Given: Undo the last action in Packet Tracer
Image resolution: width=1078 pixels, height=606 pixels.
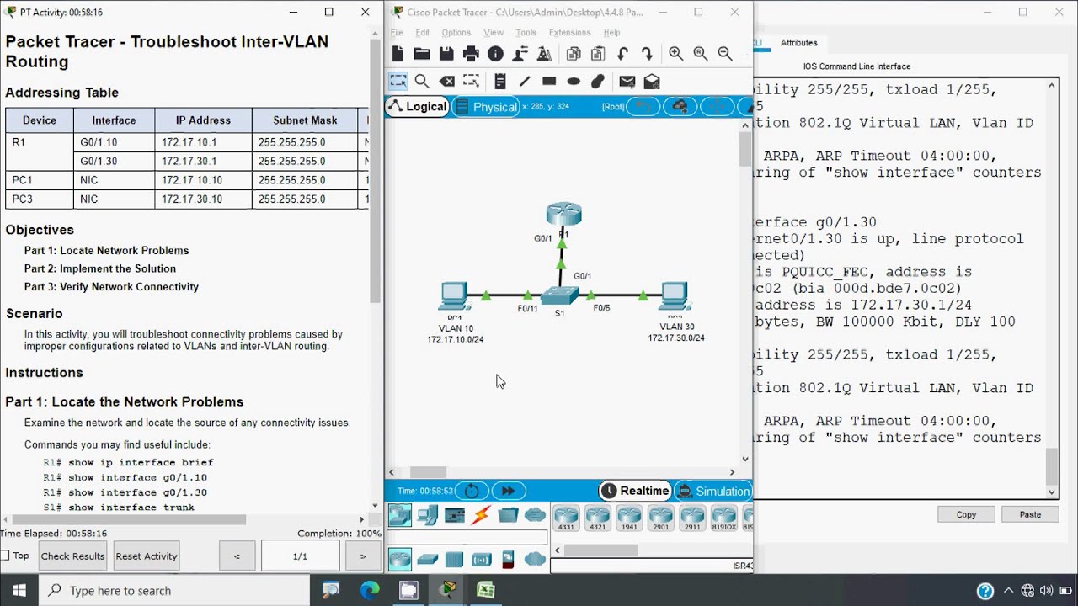Looking at the screenshot, I should [x=622, y=54].
